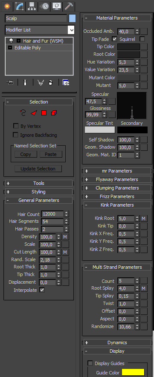Collapse the Material Parameters rollout
The width and height of the screenshot is (154, 377).
pos(117,18)
